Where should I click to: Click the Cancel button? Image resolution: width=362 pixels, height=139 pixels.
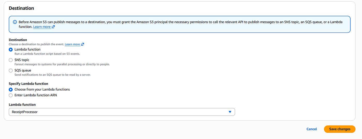(x=312, y=129)
